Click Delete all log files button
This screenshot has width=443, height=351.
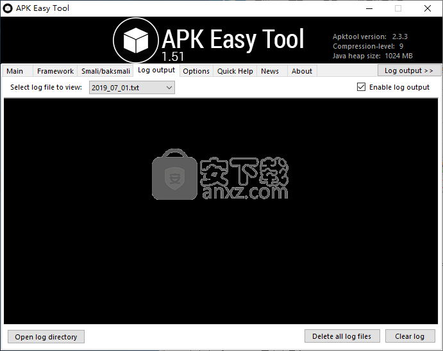342,336
